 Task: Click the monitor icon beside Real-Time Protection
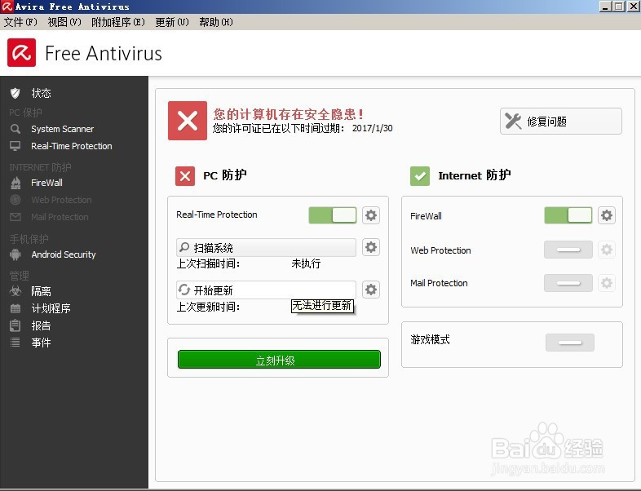[x=15, y=146]
